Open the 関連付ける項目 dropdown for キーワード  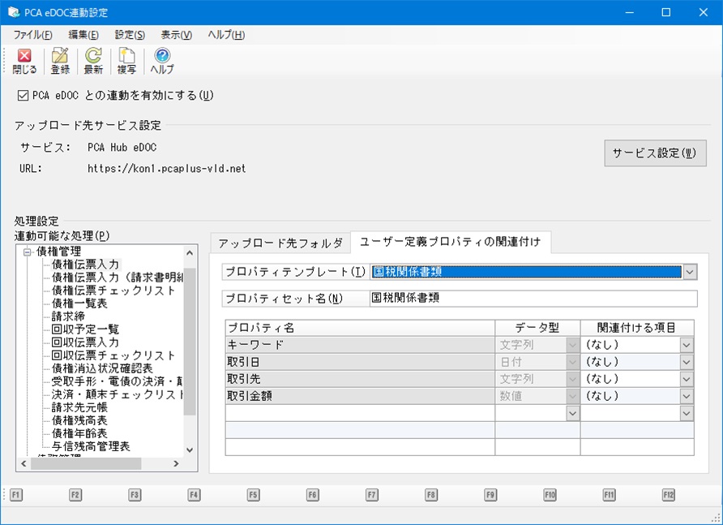[686, 345]
